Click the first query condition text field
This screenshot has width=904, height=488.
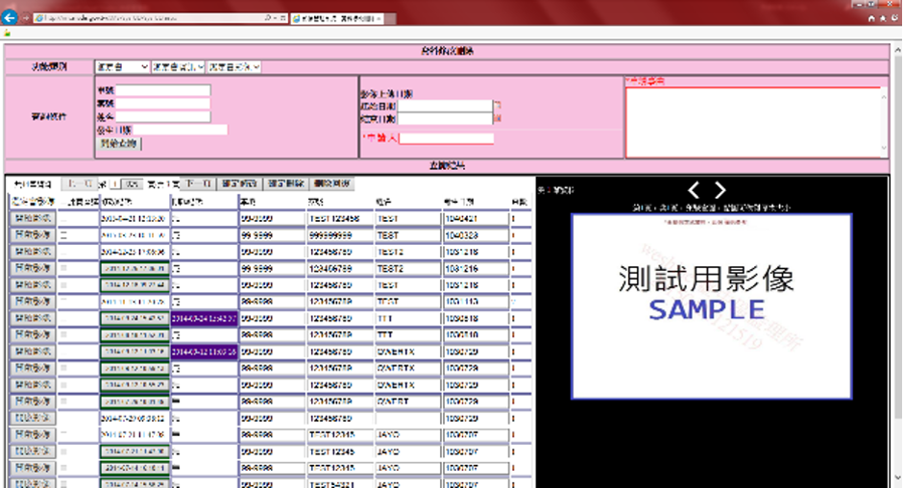tap(163, 90)
